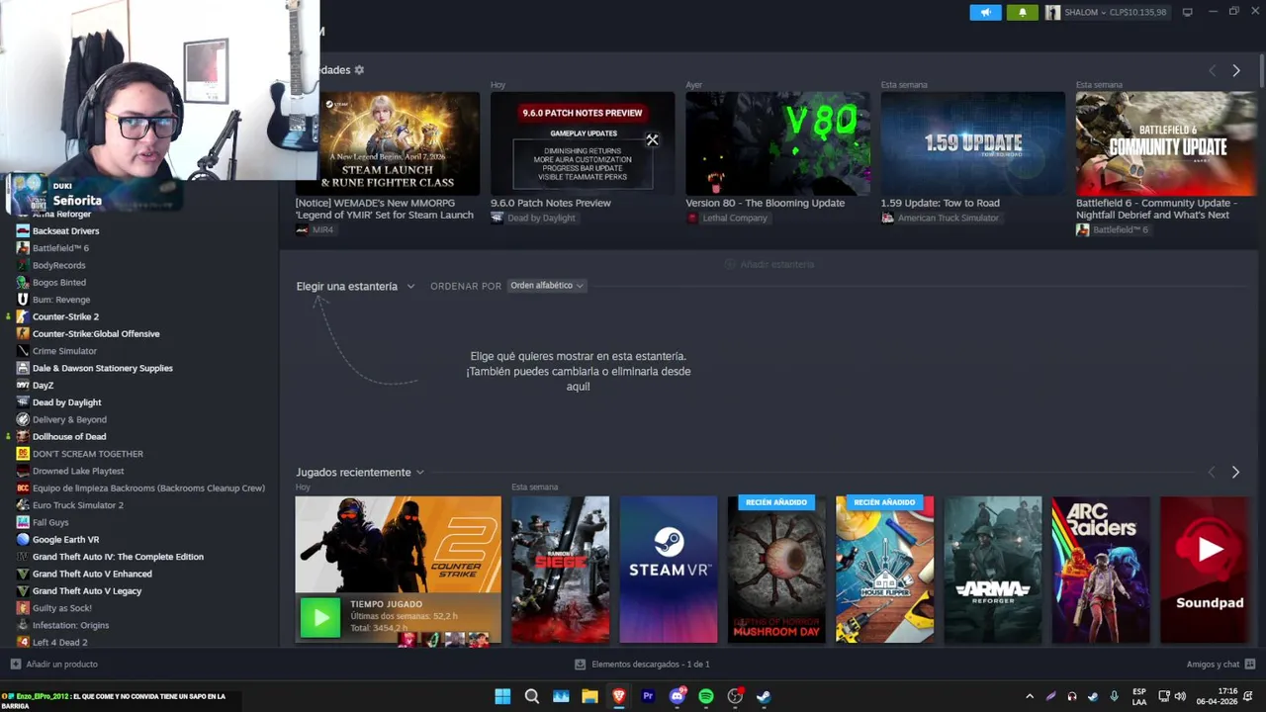Select Bogos Binted in library list

58,282
